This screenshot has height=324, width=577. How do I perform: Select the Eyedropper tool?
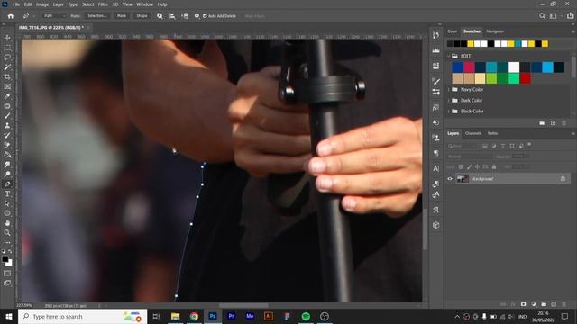tap(7, 96)
